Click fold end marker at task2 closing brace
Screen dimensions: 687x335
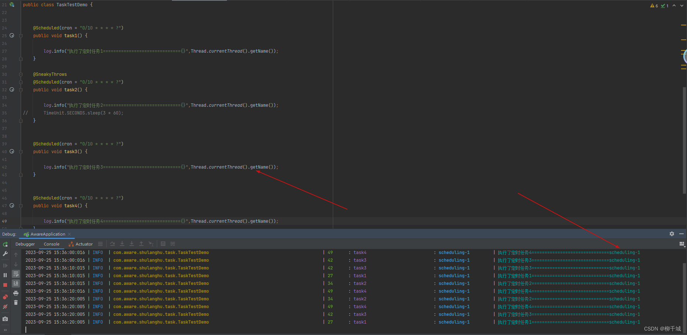pyautogui.click(x=21, y=121)
